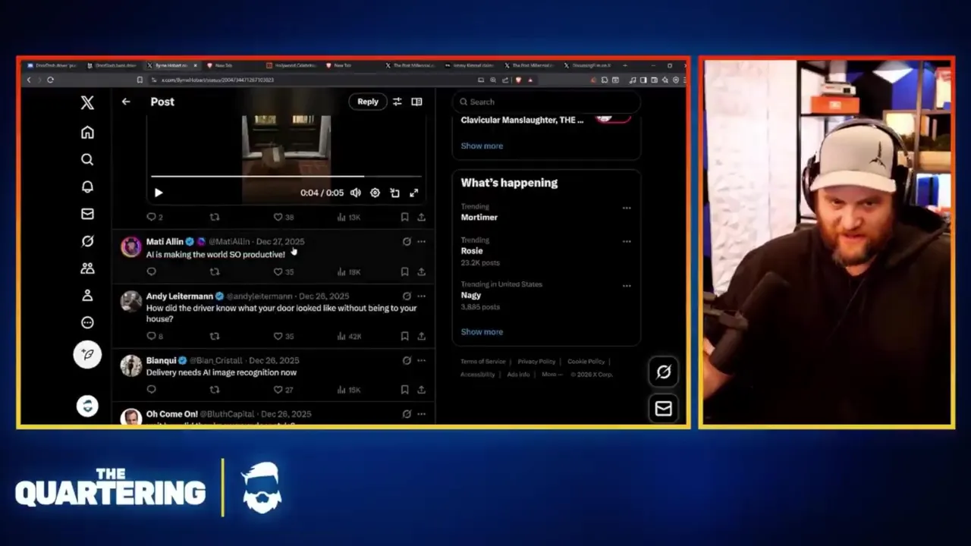Bookmark Andy Leitermann's reply
The width and height of the screenshot is (971, 546).
(404, 336)
